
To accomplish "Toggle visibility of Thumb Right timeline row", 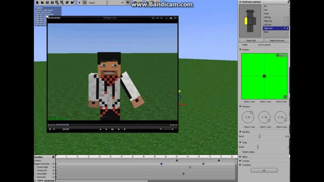I will 53,167.
